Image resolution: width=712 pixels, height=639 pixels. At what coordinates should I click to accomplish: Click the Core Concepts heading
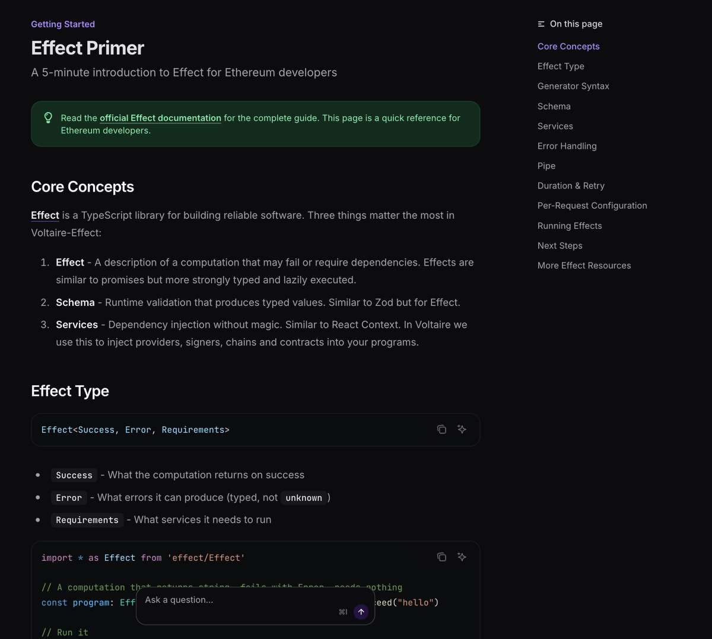click(82, 187)
